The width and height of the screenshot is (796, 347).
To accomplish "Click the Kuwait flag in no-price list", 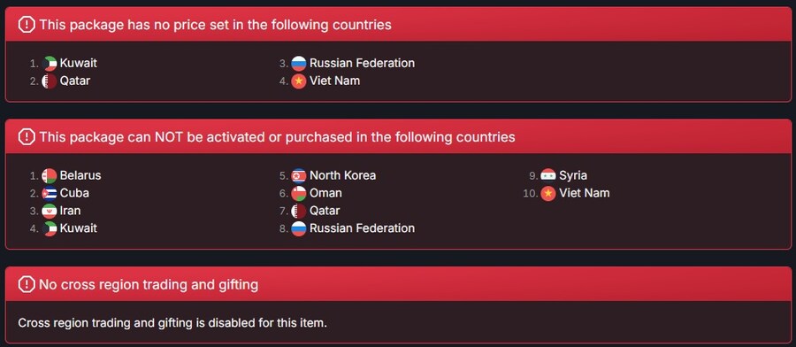I will pyautogui.click(x=50, y=64).
